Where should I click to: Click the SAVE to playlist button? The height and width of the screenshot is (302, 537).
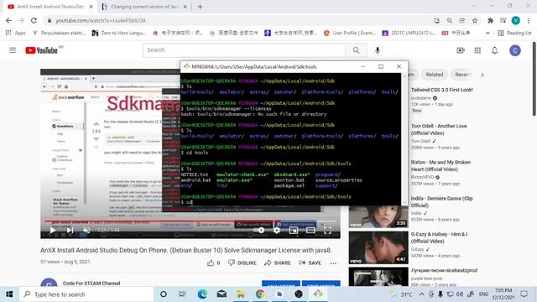coord(310,263)
